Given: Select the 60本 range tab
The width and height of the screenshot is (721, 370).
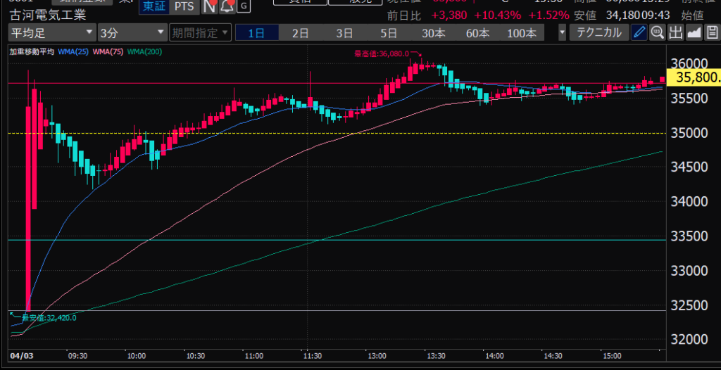Looking at the screenshot, I should pyautogui.click(x=477, y=32).
